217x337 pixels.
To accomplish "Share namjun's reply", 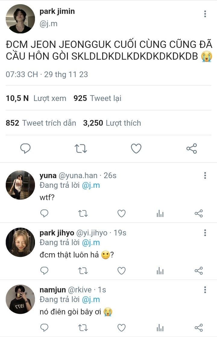I will (x=199, y=328).
